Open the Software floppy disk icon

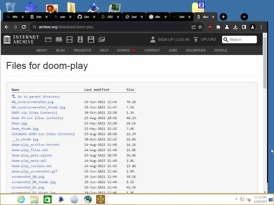coord(91,40)
